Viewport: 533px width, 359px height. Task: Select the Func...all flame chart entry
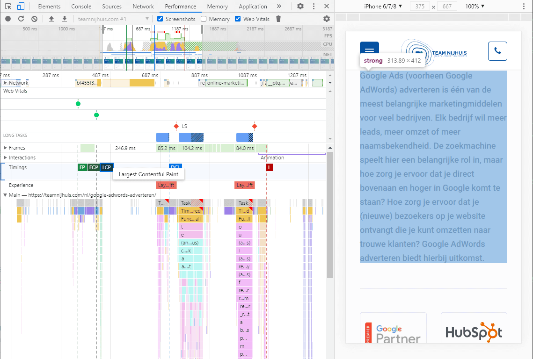click(191, 219)
